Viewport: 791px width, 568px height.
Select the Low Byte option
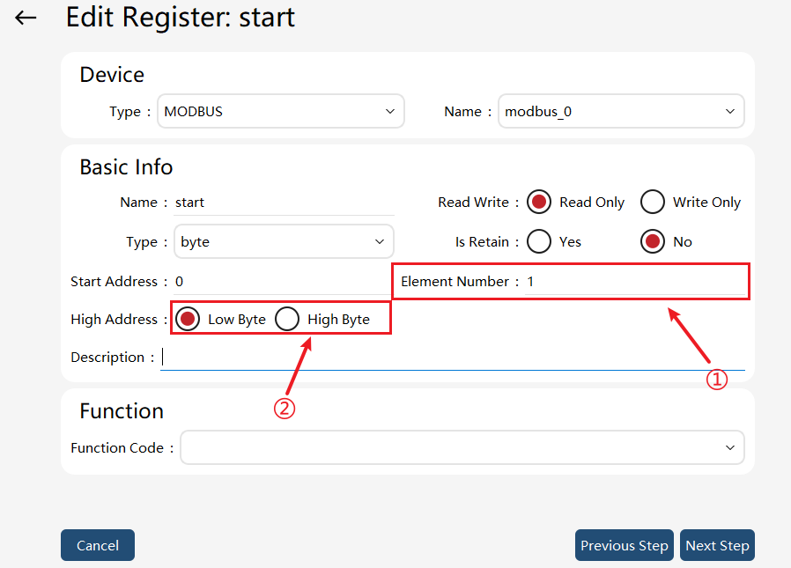click(188, 320)
